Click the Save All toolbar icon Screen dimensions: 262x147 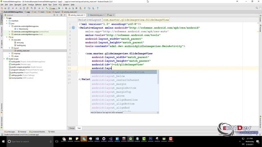5,8
